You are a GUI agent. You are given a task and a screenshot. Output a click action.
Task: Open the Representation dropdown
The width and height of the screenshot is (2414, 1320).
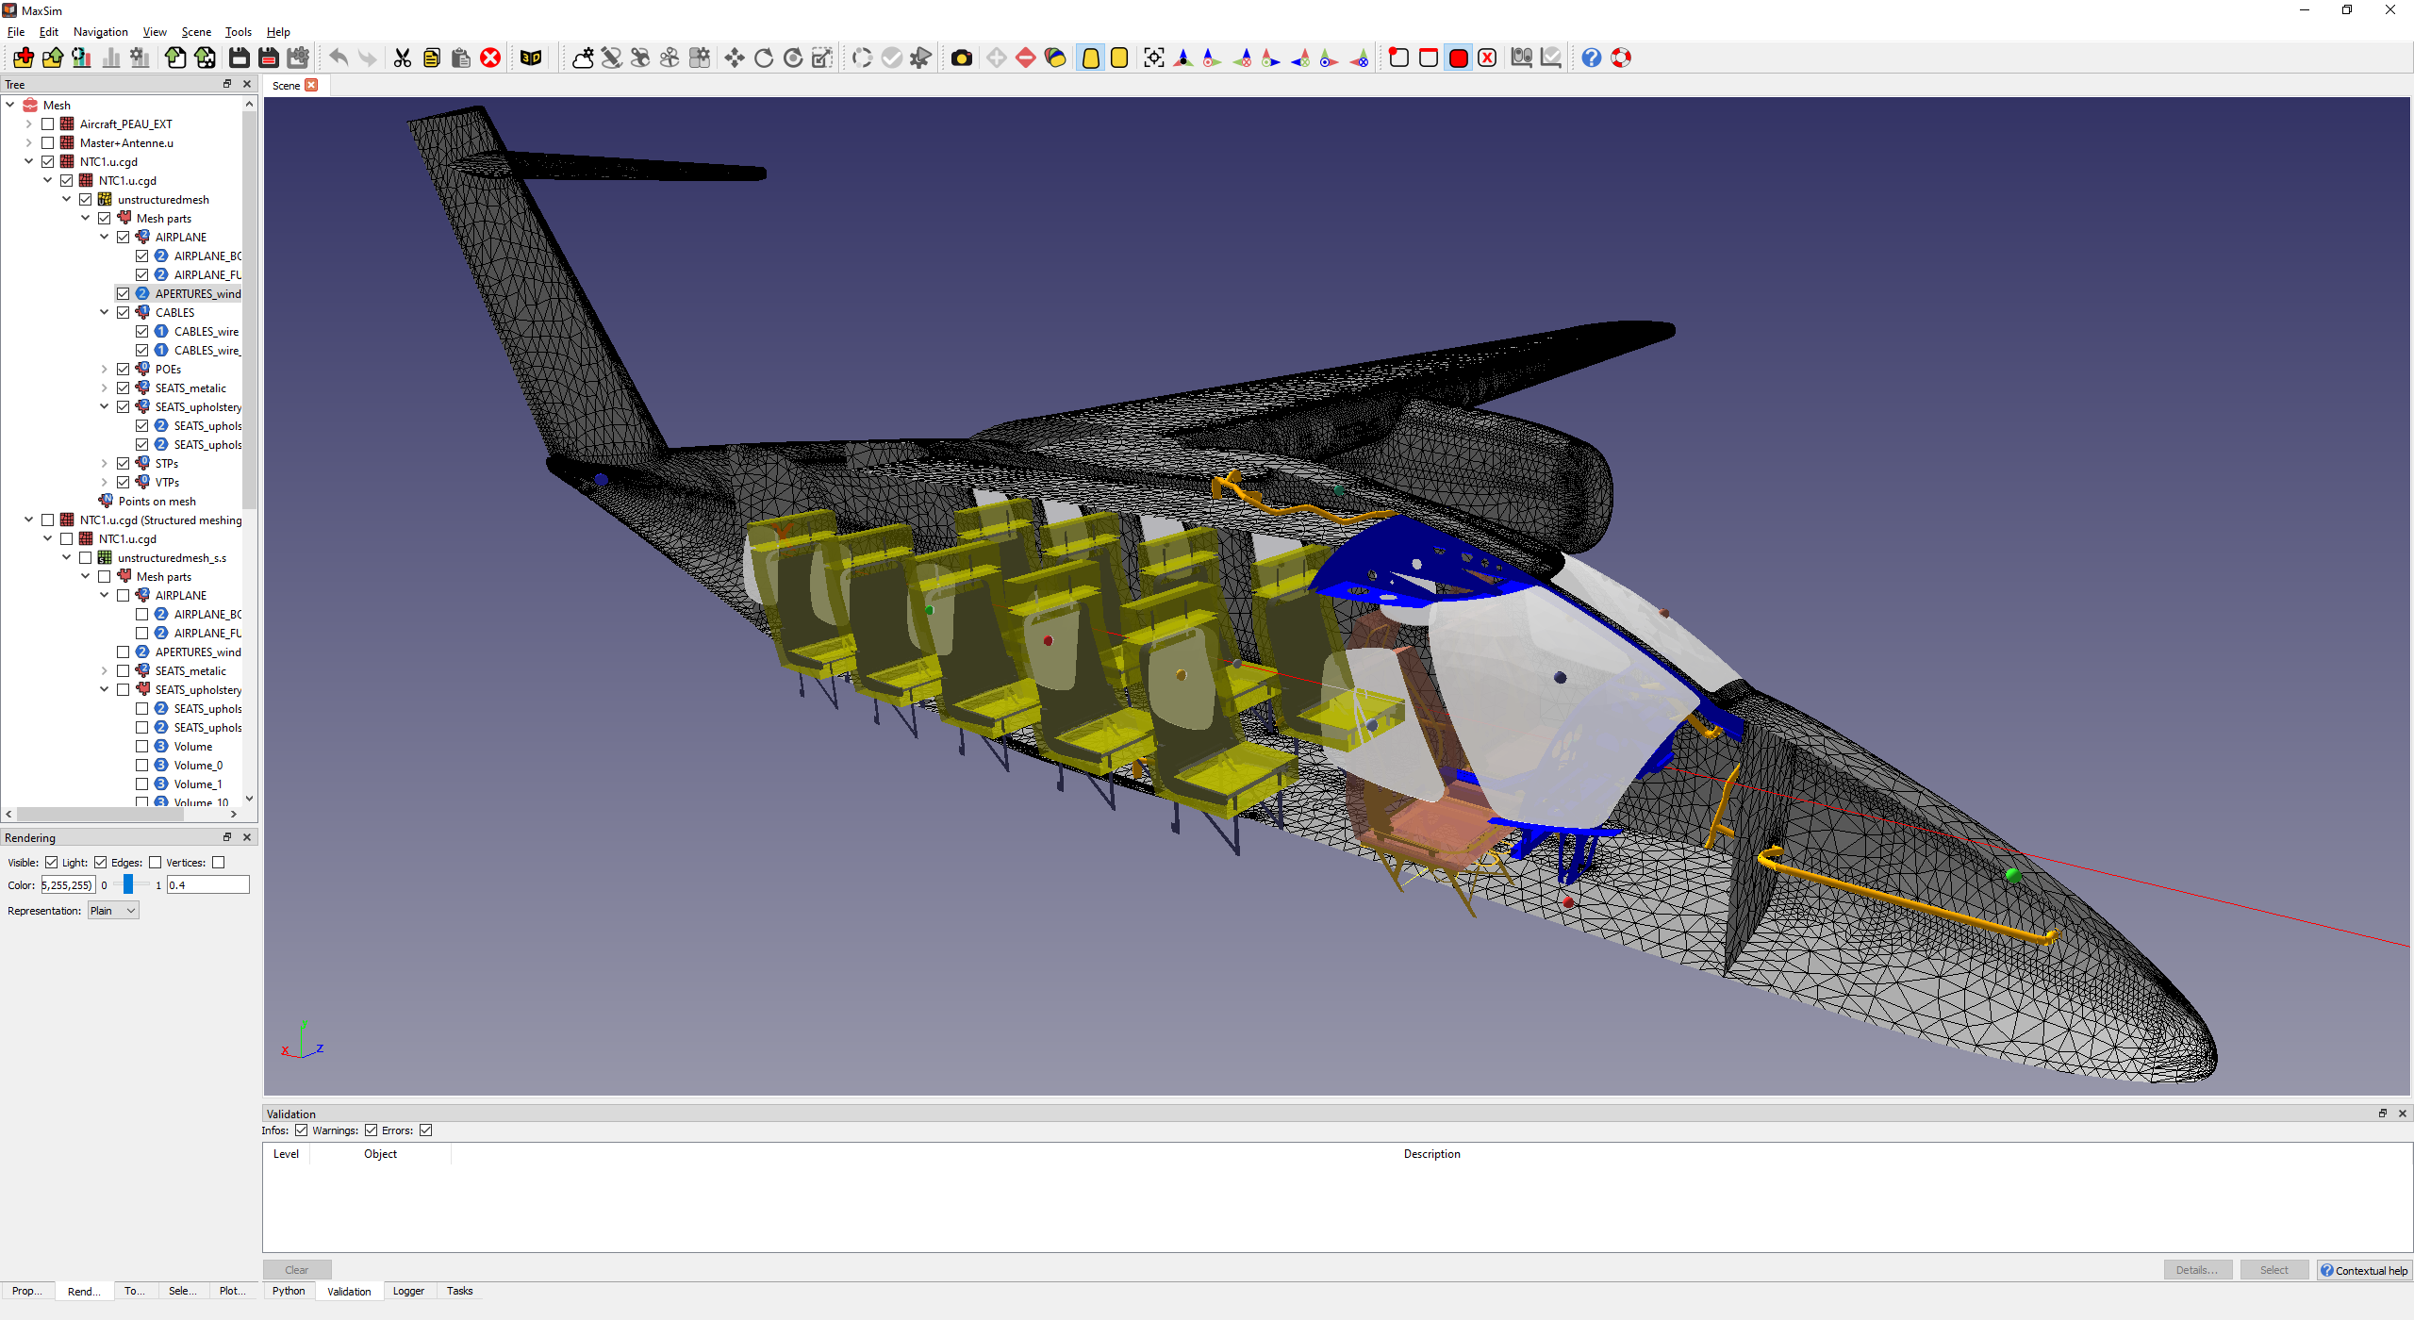113,910
